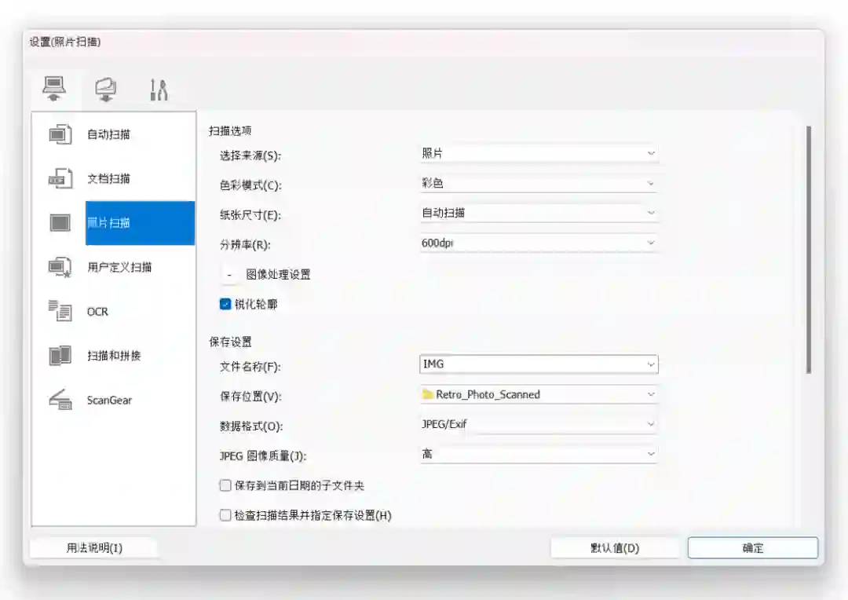This screenshot has width=848, height=600.
Task: Open the scan-from-computer settings tab icon
Action: click(x=54, y=88)
